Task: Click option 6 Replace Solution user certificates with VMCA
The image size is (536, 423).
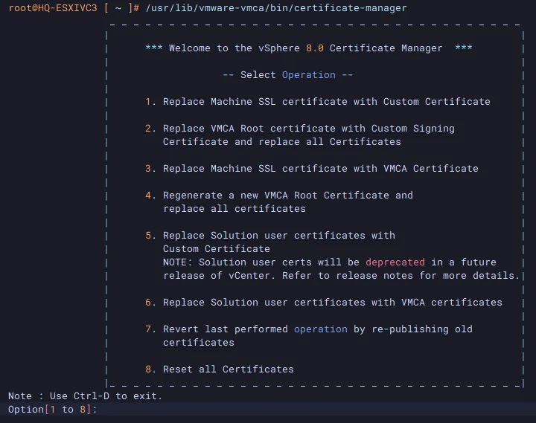Action: (x=324, y=303)
